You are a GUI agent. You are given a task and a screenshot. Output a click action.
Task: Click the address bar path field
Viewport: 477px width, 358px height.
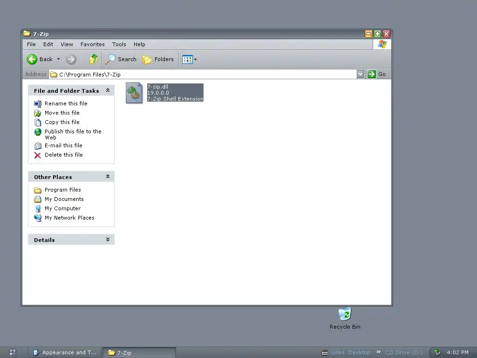point(203,74)
